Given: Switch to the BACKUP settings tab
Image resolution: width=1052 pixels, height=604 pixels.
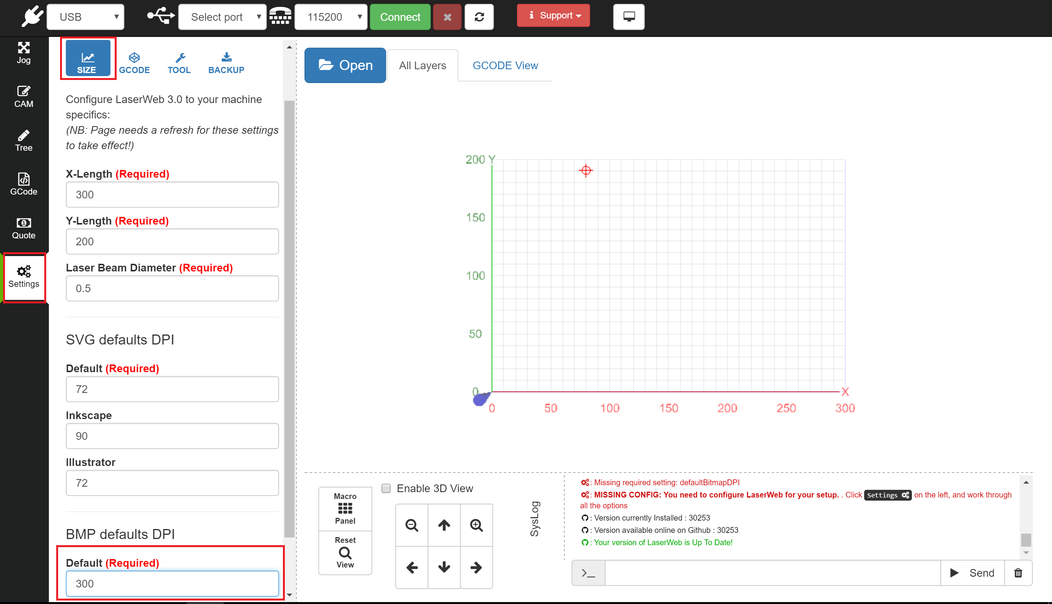Looking at the screenshot, I should pyautogui.click(x=226, y=63).
